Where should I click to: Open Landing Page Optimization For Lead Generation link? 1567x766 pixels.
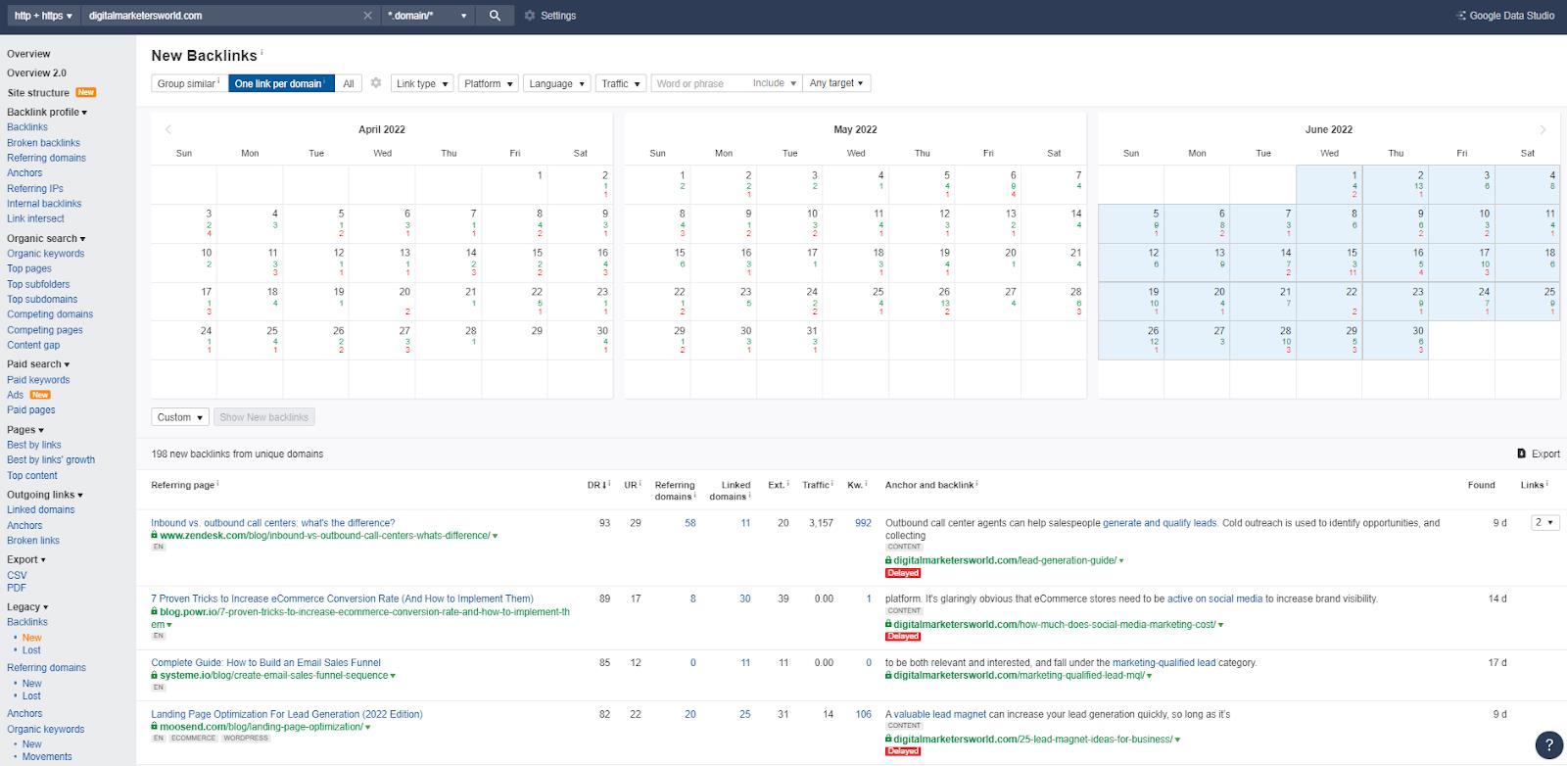click(x=287, y=715)
